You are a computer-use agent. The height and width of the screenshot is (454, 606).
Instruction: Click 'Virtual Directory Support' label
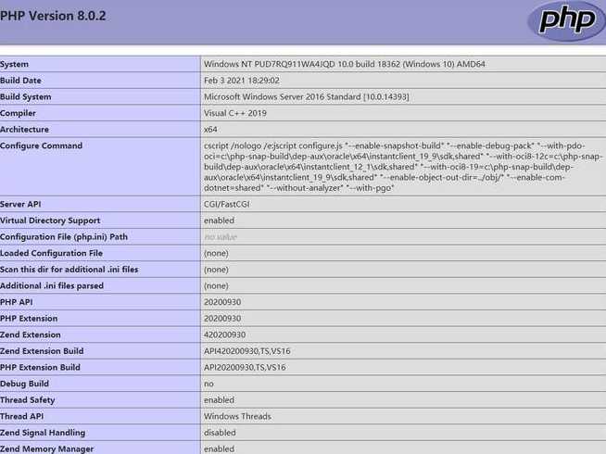click(x=50, y=221)
